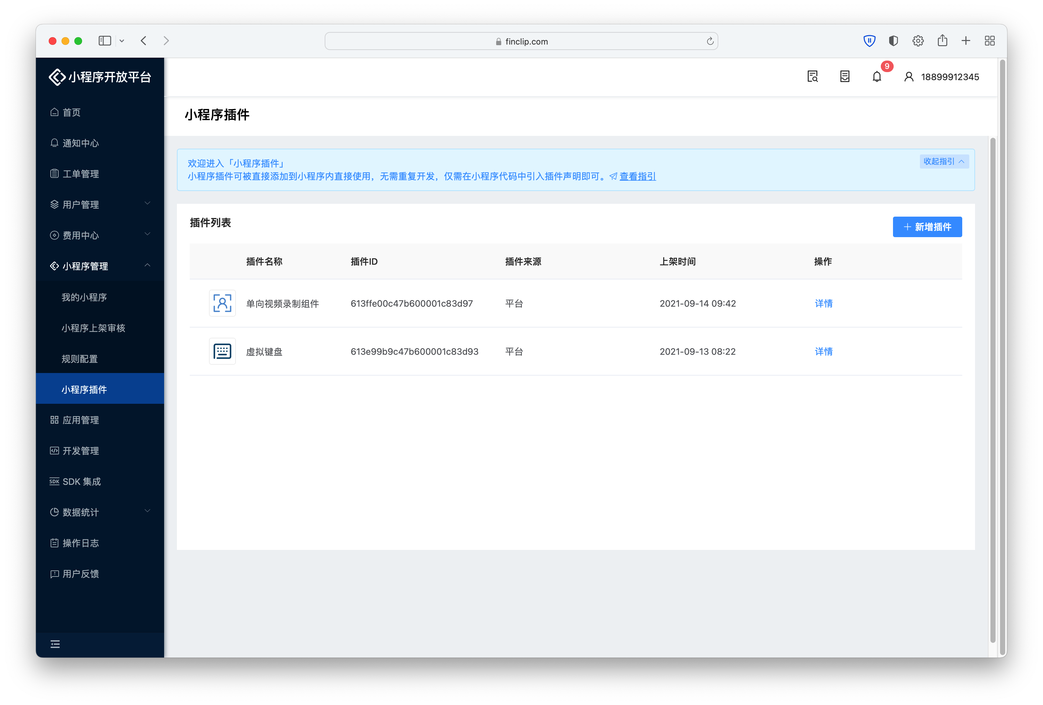Go to 应用管理 page
Image resolution: width=1043 pixels, height=705 pixels.
[81, 420]
